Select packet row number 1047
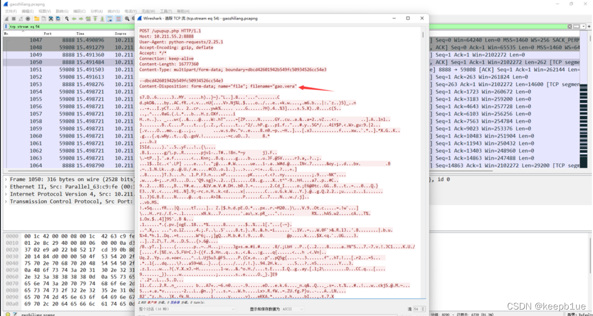 pyautogui.click(x=69, y=40)
